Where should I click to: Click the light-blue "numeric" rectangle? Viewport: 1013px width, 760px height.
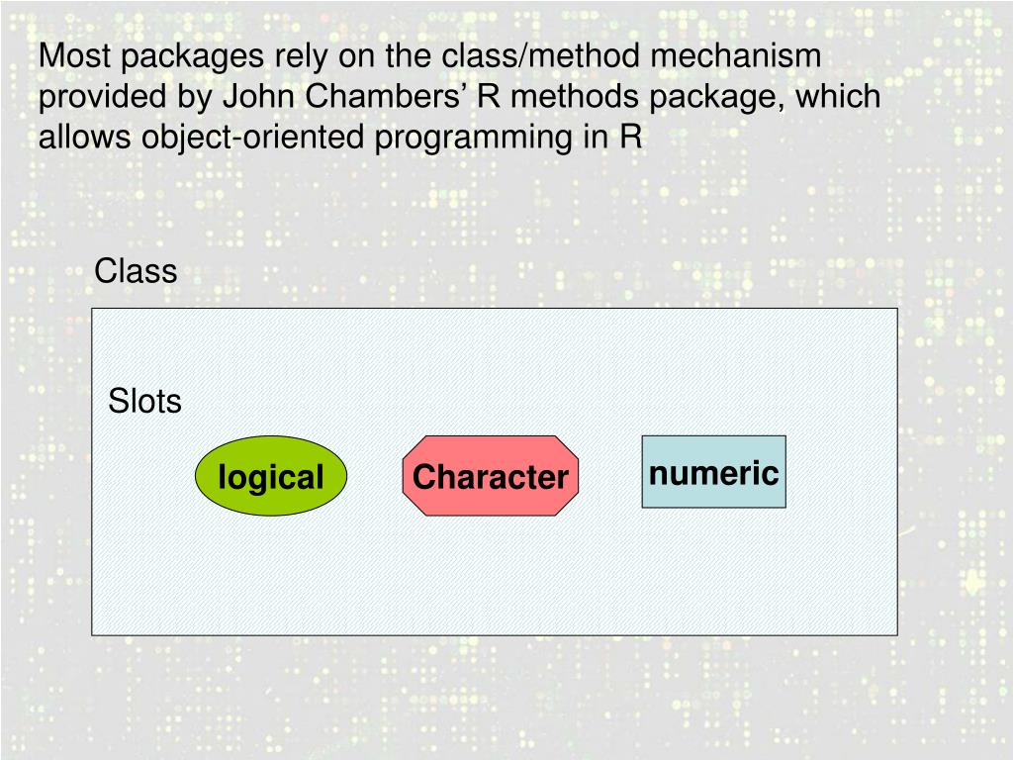714,472
